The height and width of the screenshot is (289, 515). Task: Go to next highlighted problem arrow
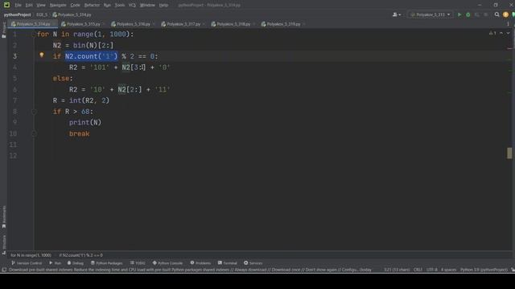point(508,33)
